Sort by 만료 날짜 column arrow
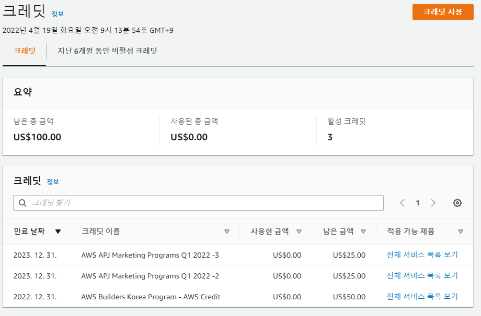 (x=58, y=232)
